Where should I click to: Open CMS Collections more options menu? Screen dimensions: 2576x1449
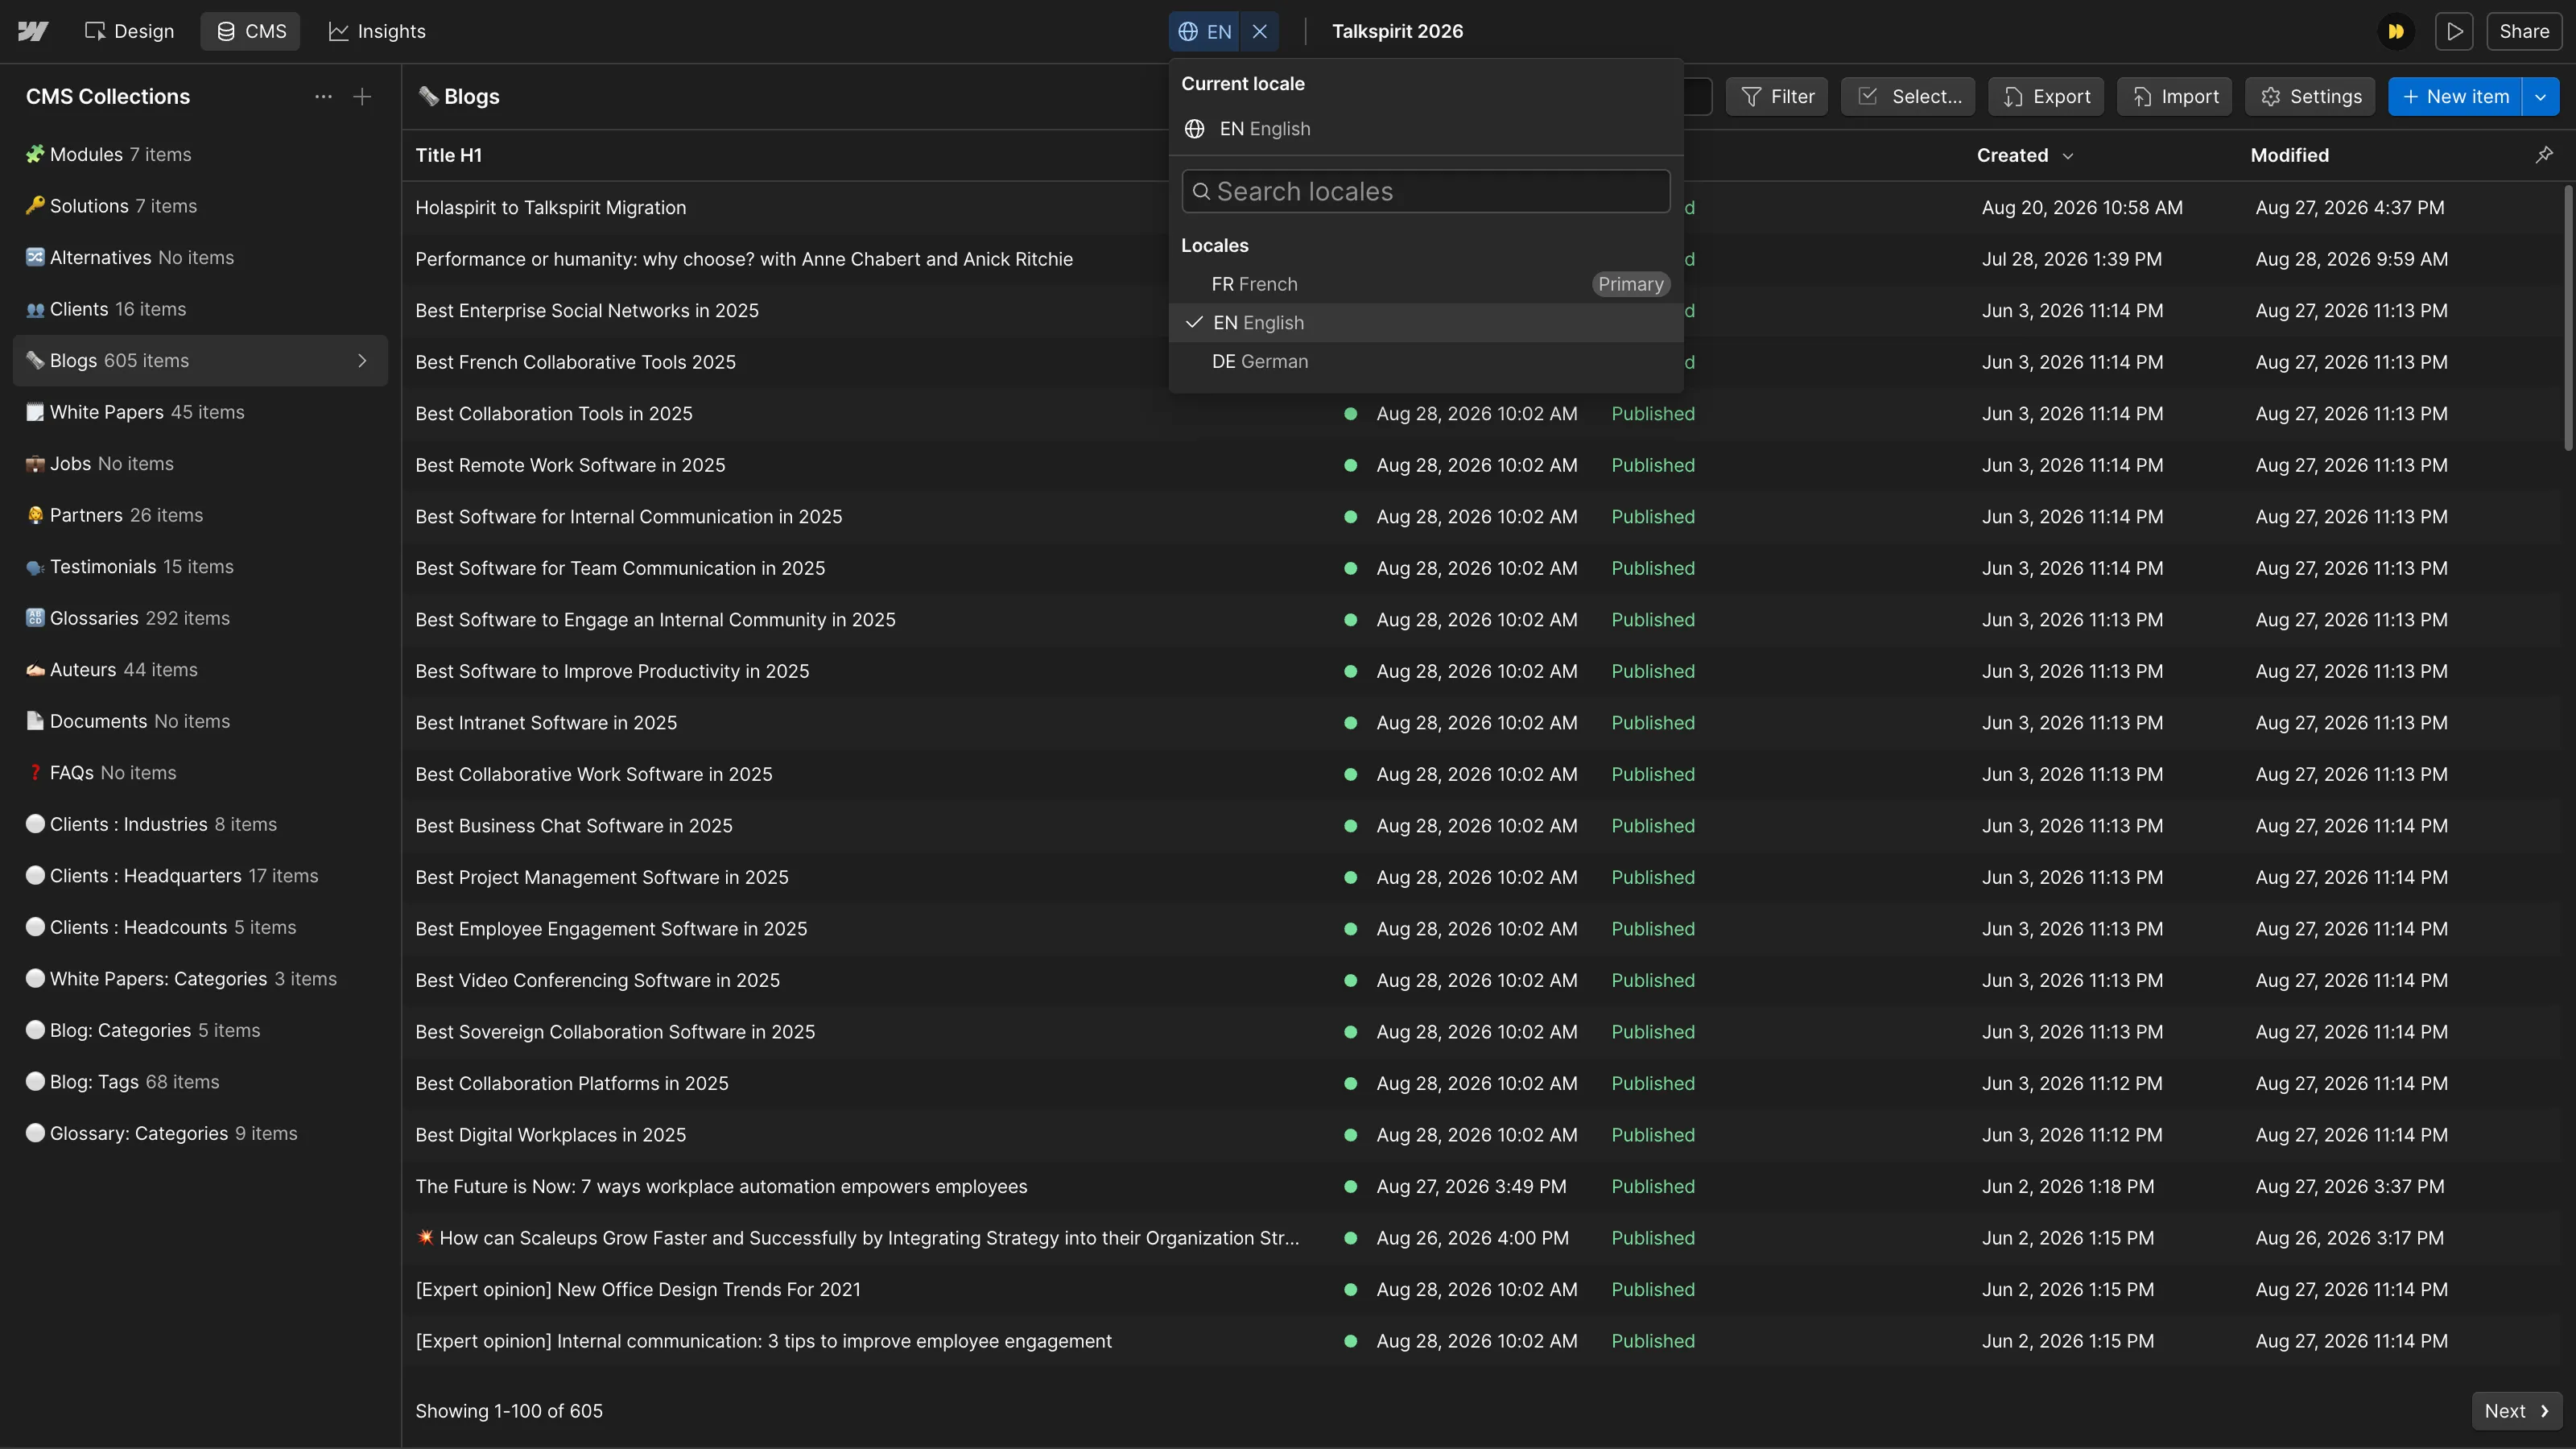click(x=323, y=96)
